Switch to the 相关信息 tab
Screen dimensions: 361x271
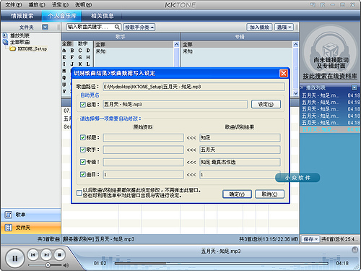102,16
